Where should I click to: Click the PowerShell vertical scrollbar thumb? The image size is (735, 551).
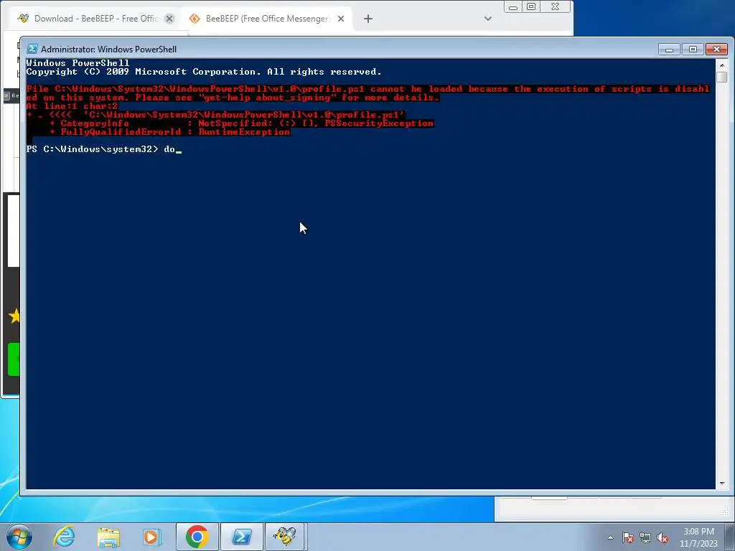[x=722, y=77]
